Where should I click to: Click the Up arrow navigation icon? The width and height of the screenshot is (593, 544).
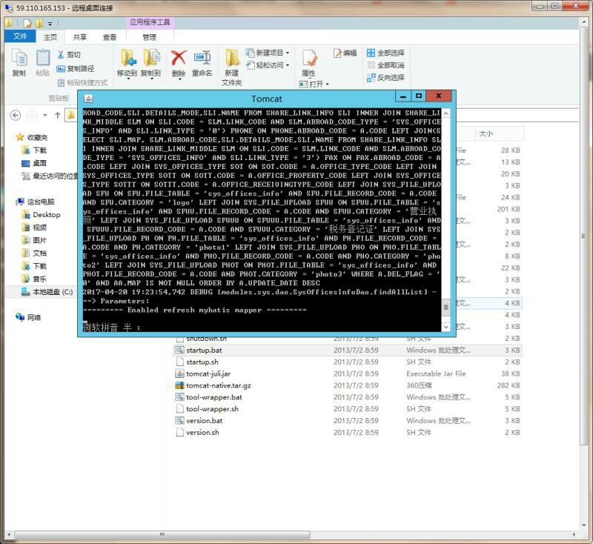57,115
